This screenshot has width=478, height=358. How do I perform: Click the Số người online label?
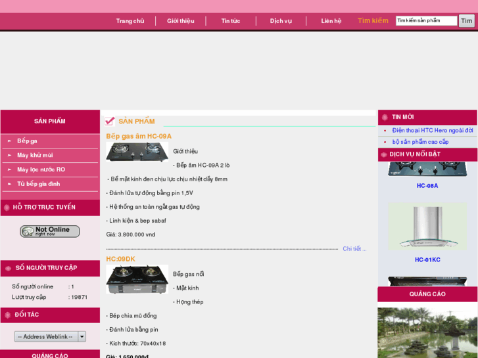(x=33, y=286)
